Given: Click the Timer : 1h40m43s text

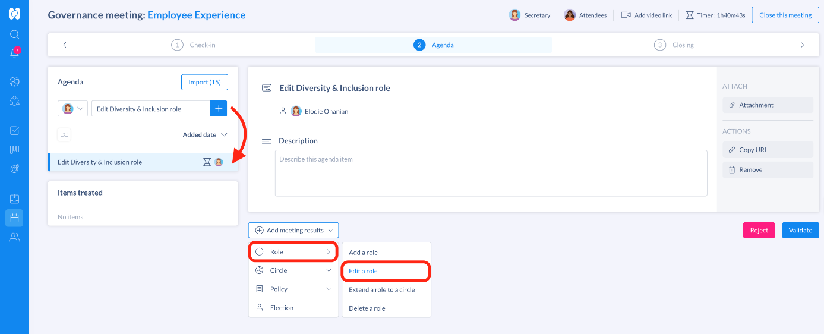Looking at the screenshot, I should click(x=721, y=15).
